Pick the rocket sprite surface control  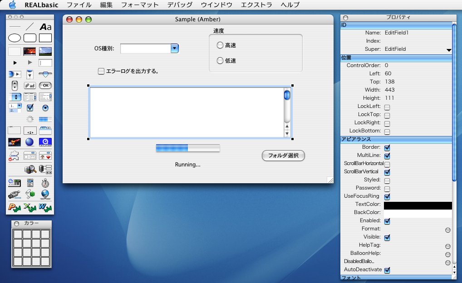coord(15,142)
